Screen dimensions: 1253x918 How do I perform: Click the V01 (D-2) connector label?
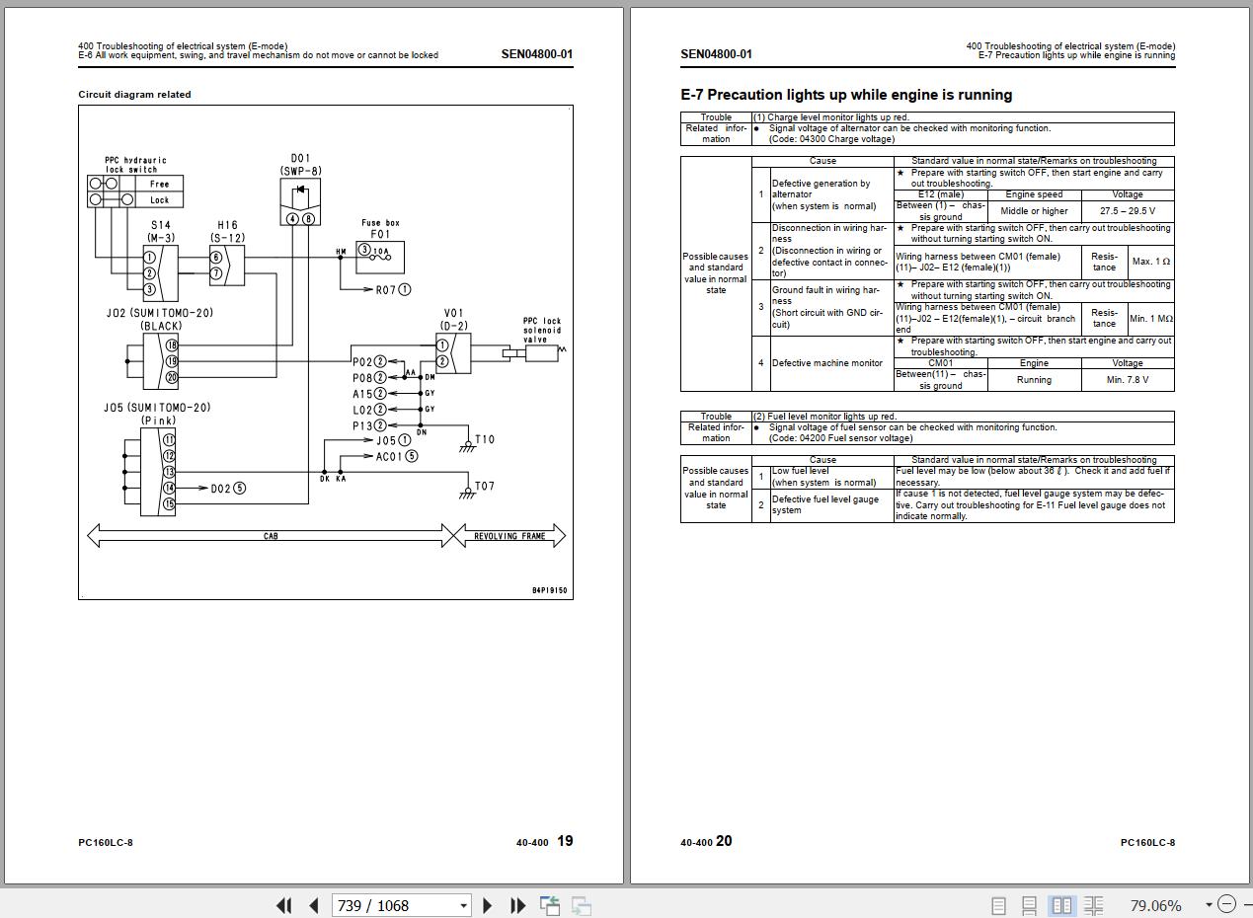[454, 320]
